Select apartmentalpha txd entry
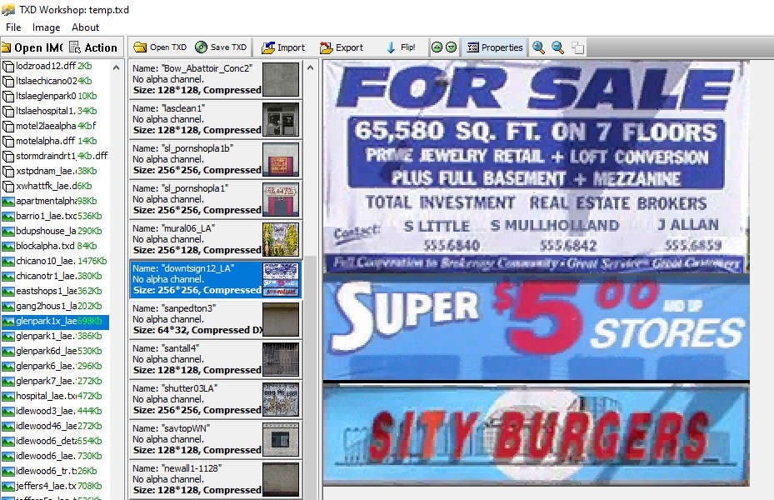774x500 pixels. point(55,201)
